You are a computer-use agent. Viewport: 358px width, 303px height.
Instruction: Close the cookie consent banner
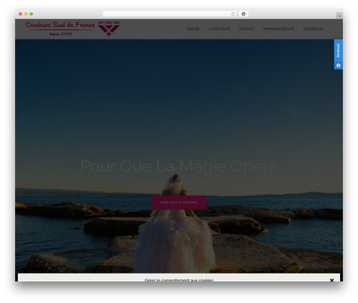point(332,280)
